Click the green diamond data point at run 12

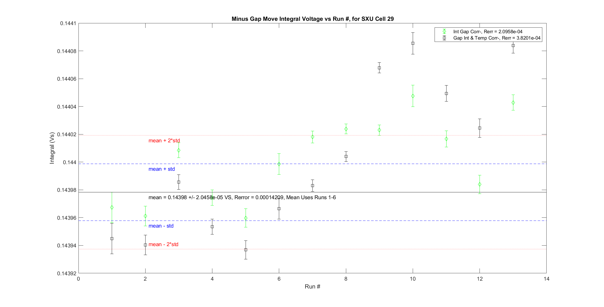coord(480,184)
